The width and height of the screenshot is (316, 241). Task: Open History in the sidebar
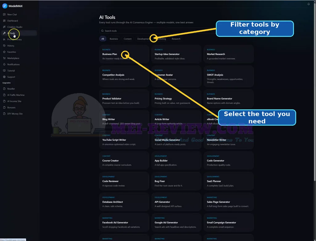point(19,46)
